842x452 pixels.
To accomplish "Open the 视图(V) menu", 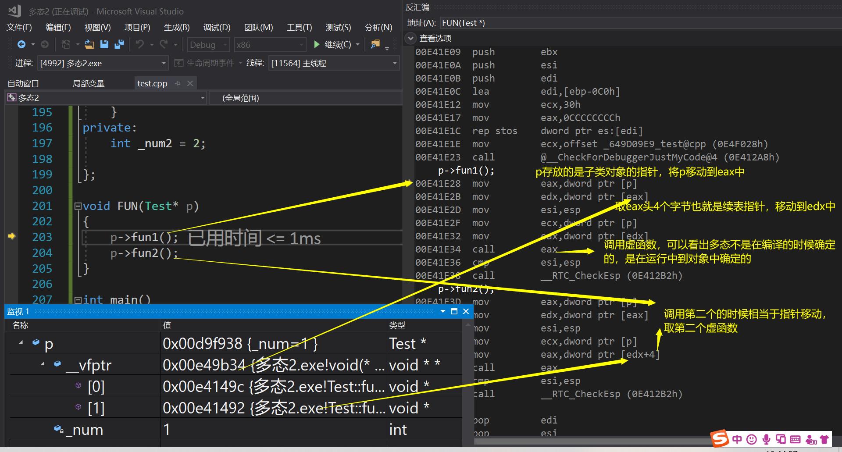I will (x=97, y=27).
